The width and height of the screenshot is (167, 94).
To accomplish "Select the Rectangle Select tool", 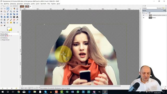I will [x=2, y=9].
